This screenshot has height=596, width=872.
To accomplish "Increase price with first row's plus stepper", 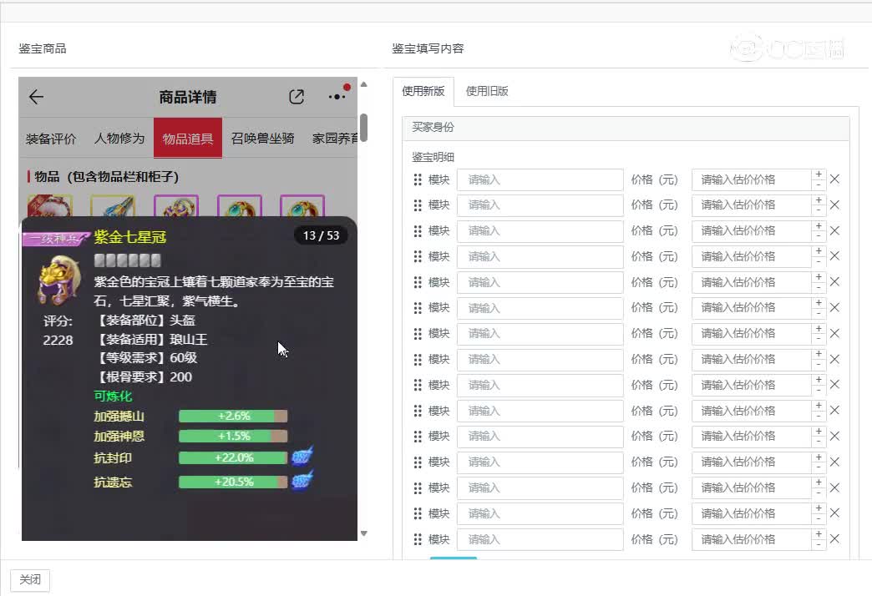I will (x=819, y=174).
